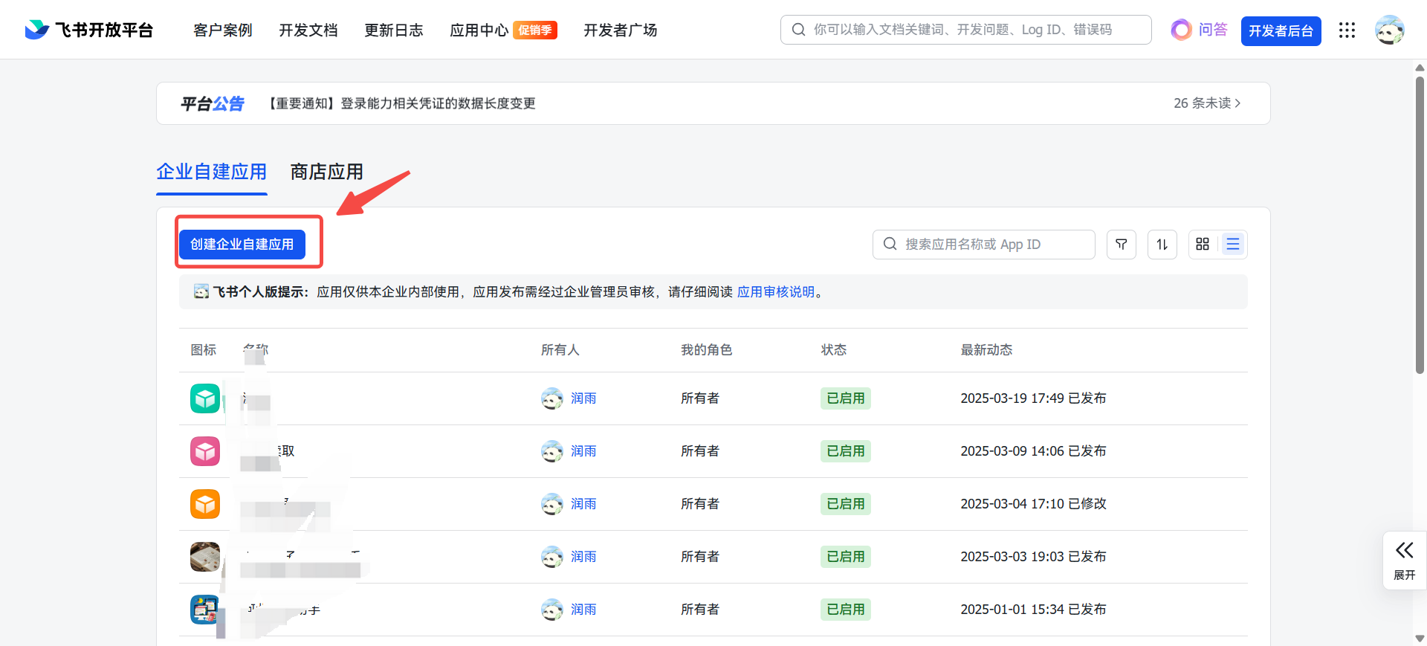Click the 2025-03-09 14:06 已发布 entry

pos(1033,451)
